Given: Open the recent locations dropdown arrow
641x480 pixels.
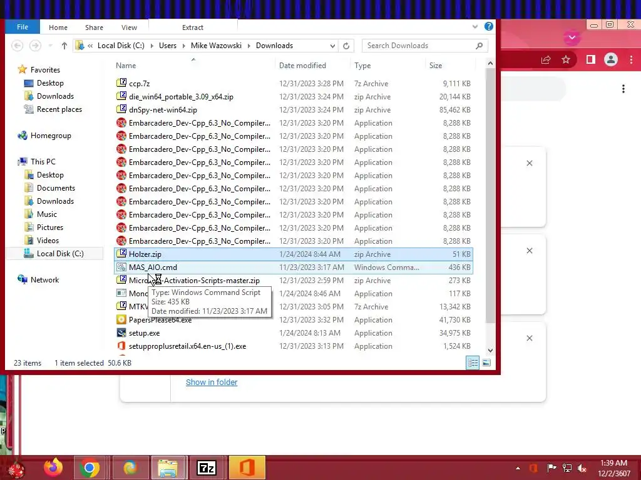Looking at the screenshot, I should pyautogui.click(x=50, y=46).
